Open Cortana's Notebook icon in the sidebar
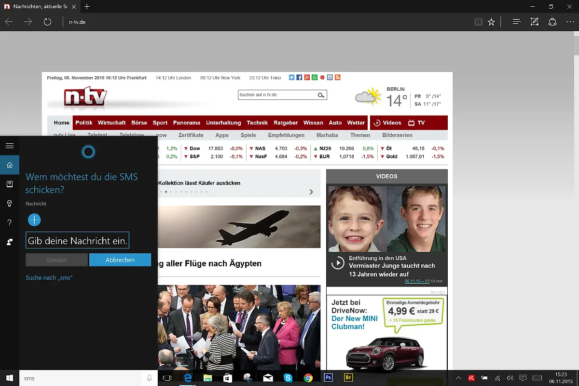Image resolution: width=579 pixels, height=386 pixels. [x=9, y=184]
